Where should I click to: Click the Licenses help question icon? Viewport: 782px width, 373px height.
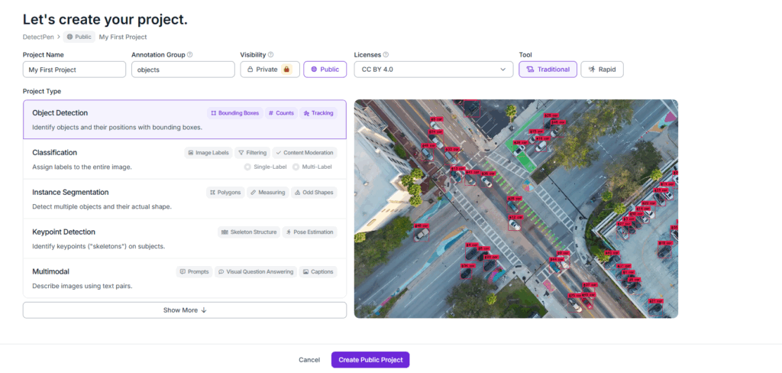(386, 55)
